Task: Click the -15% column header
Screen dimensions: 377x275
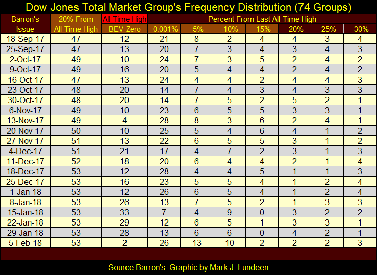Action: [x=262, y=29]
